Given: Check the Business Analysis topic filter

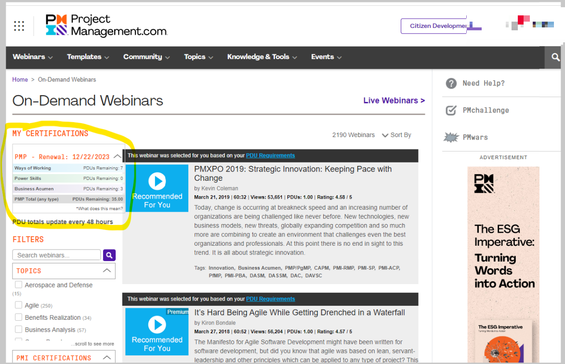Looking at the screenshot, I should (x=18, y=329).
